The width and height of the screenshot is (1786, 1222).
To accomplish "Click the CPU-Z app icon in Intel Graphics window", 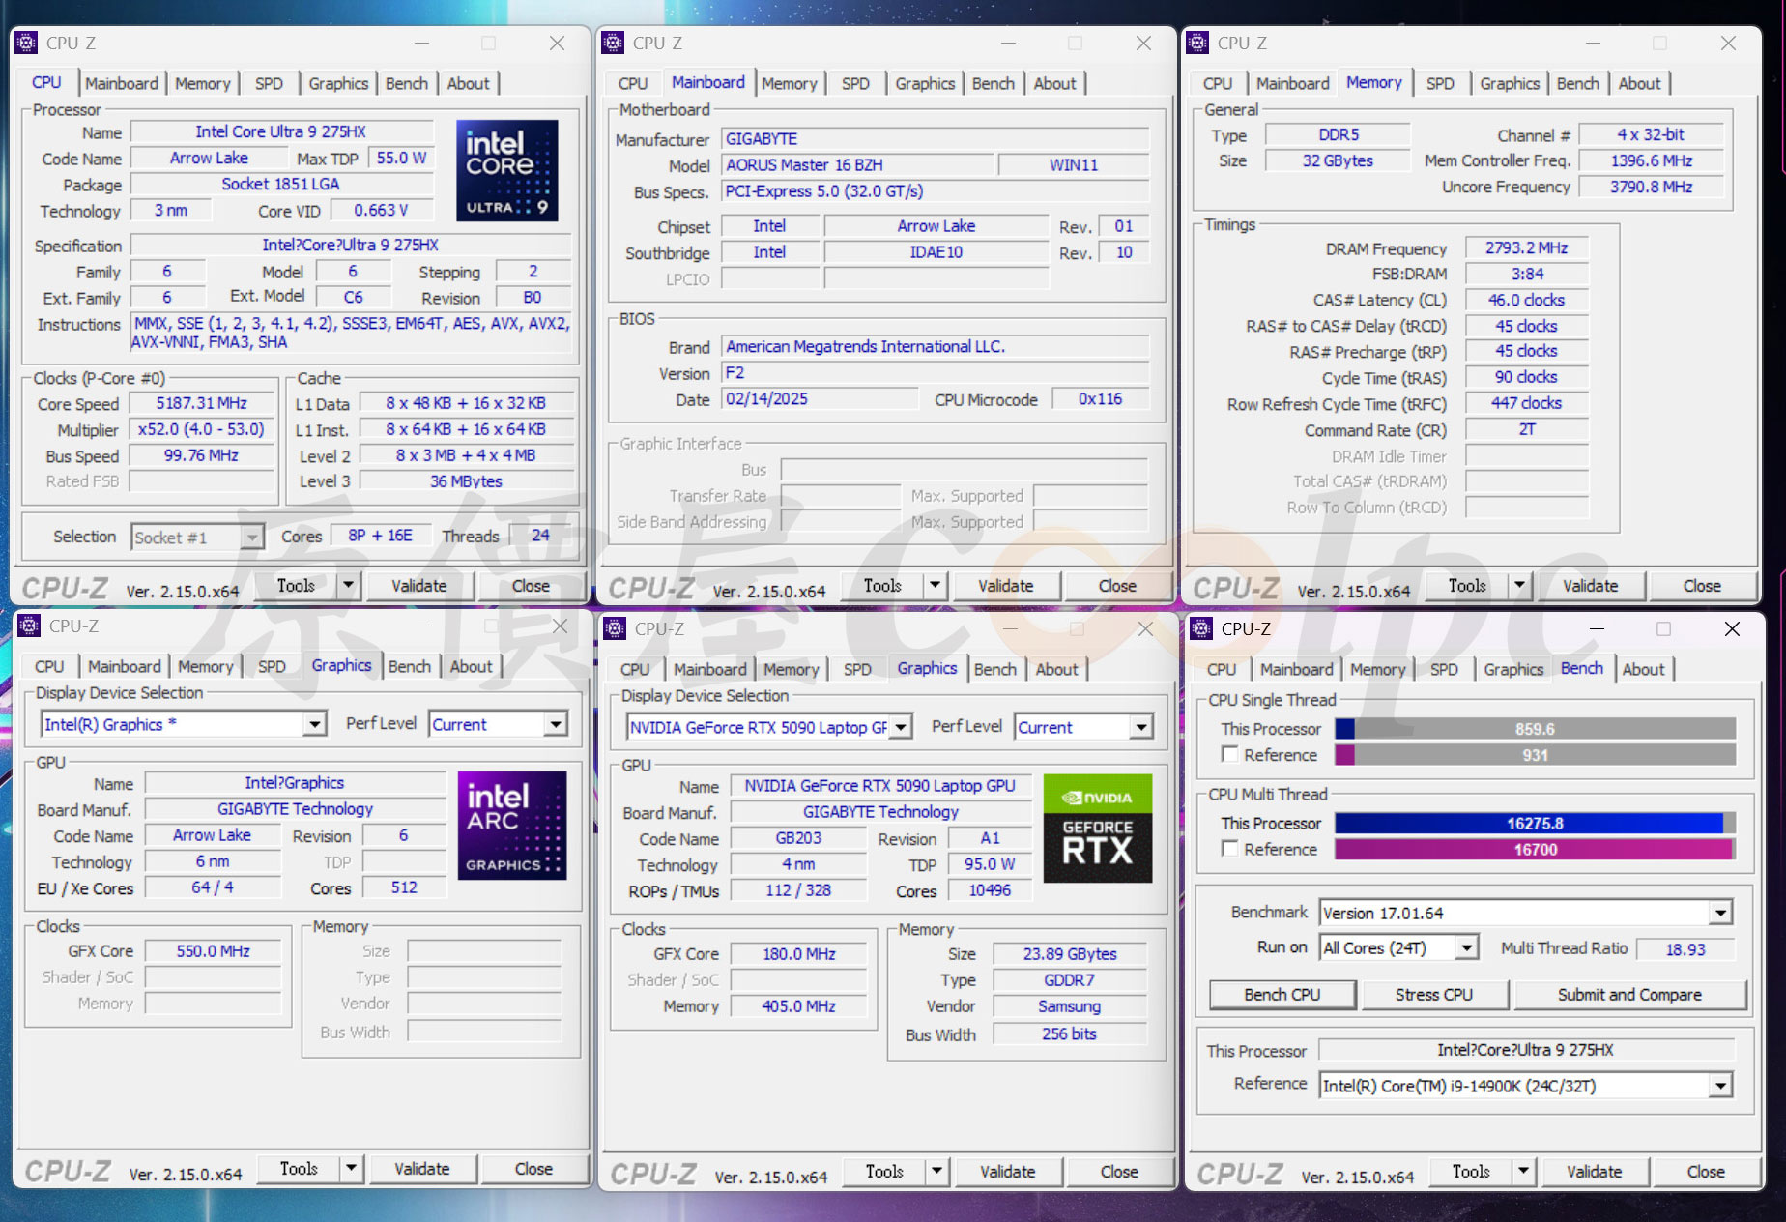I will click(30, 626).
